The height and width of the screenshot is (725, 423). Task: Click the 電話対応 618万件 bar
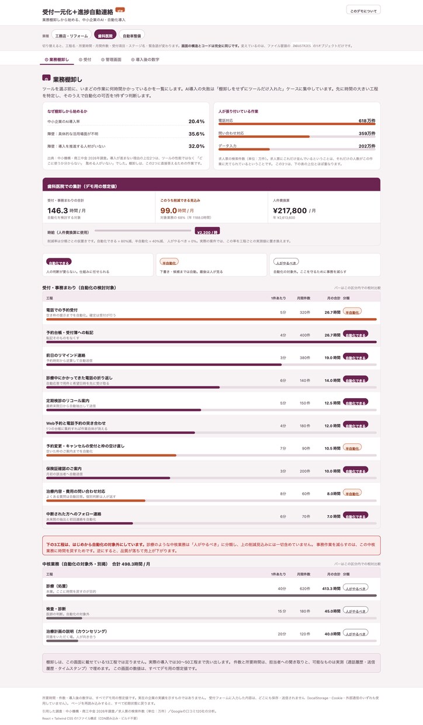tap(297, 124)
